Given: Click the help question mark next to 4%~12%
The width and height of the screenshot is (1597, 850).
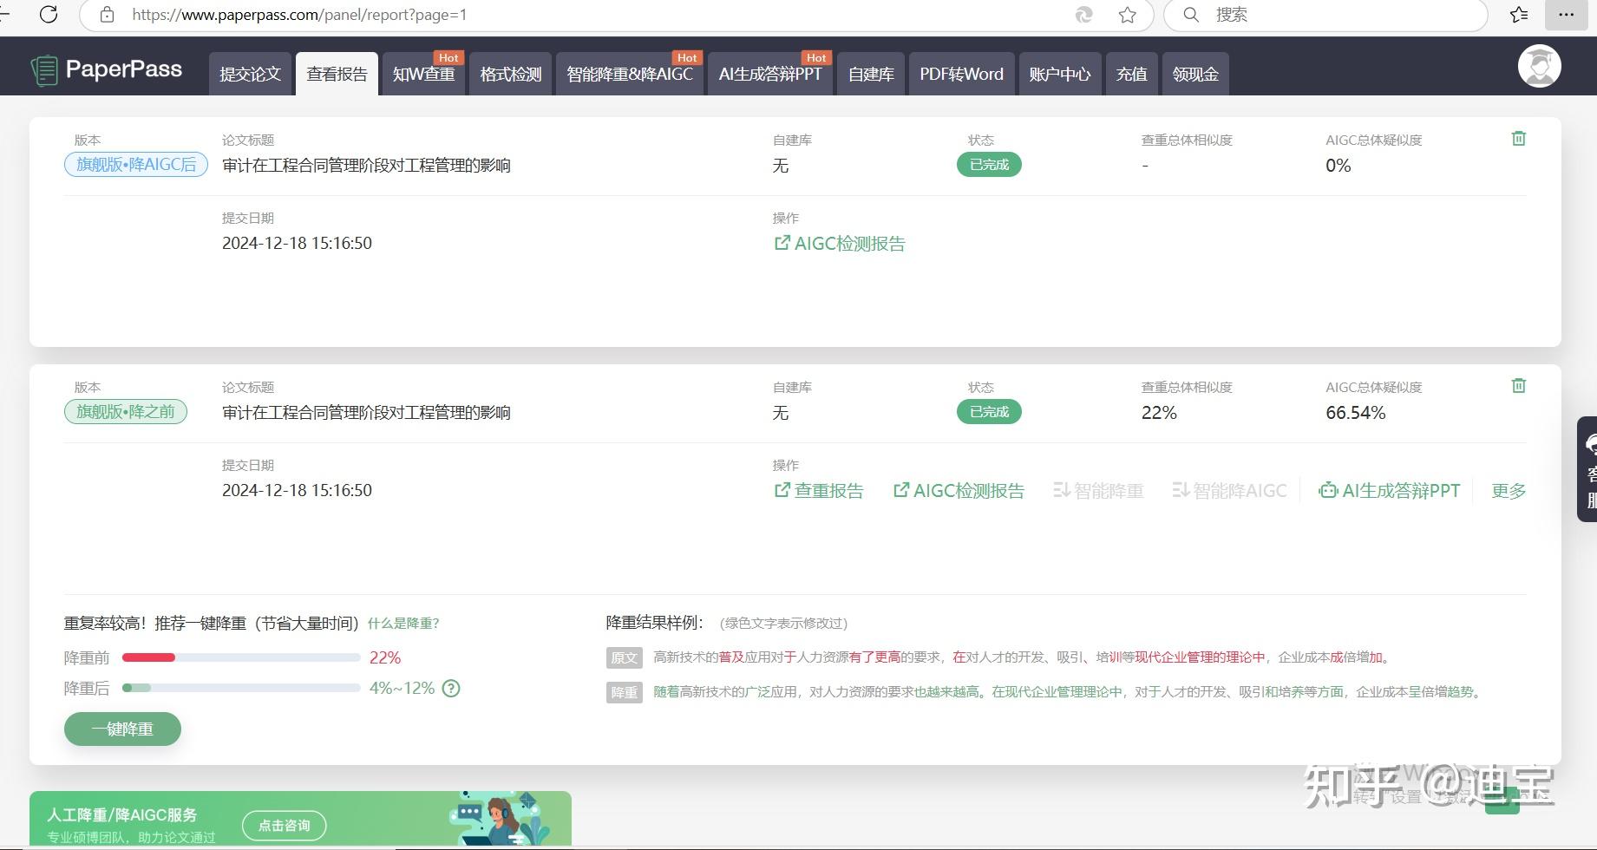Looking at the screenshot, I should [x=450, y=688].
